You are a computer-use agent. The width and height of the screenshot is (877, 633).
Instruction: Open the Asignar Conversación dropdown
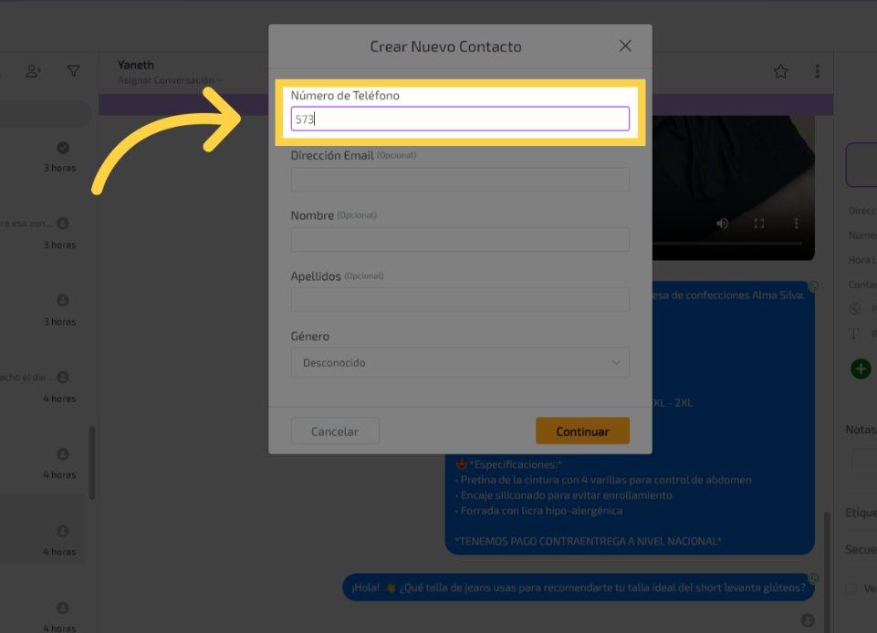click(171, 80)
